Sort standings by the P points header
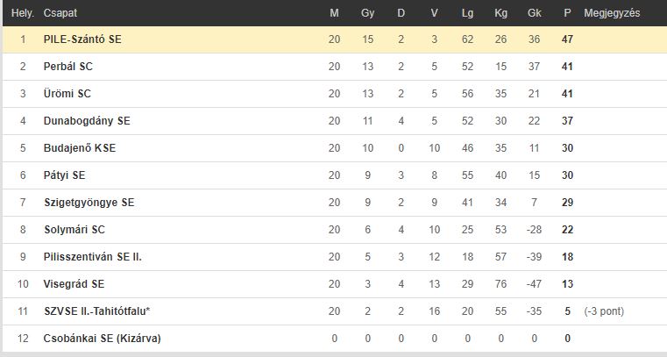Viewport: 667px width, 357px height. [567, 13]
